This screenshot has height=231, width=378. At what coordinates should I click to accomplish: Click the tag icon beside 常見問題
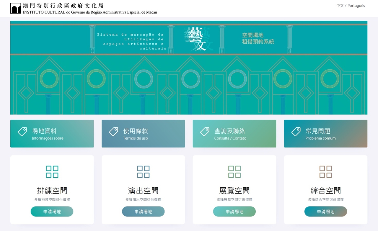pyautogui.click(x=296, y=132)
